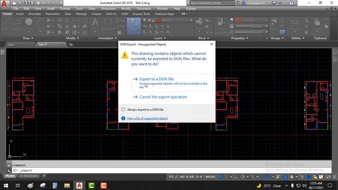The height and width of the screenshot is (190, 338).
Task: Open the layer name dropdown in Layers panel
Action: [x=191, y=20]
